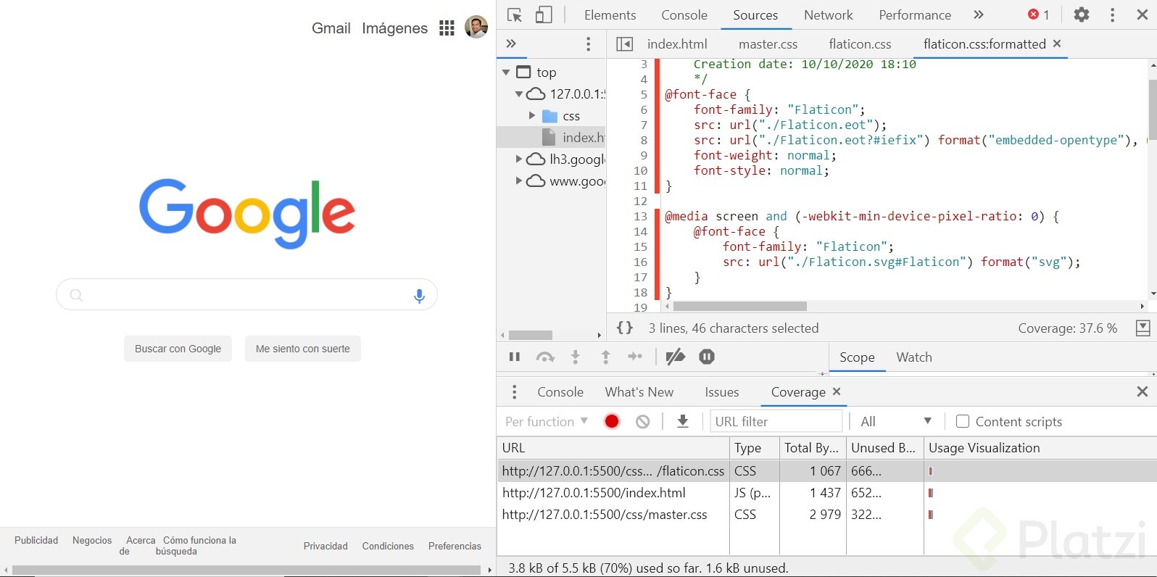Enable the Content scripts checkbox
The image size is (1157, 577).
point(963,421)
